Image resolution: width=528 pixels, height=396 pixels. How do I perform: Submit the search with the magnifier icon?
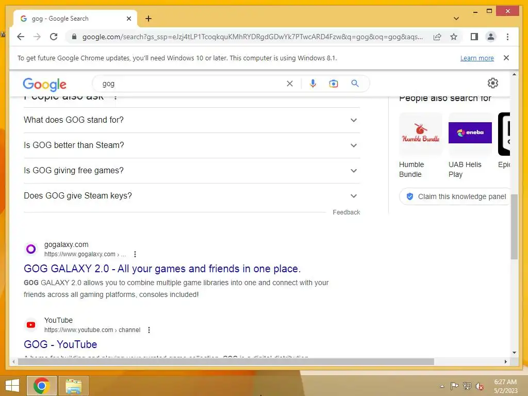click(355, 83)
